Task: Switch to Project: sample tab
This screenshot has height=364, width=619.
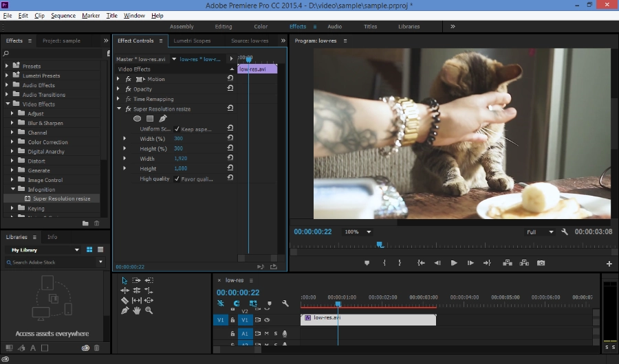Action: [x=61, y=41]
